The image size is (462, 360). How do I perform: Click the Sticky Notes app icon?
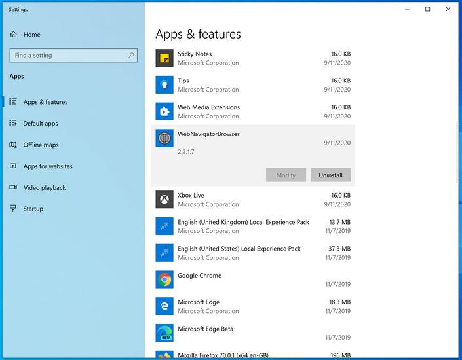click(x=164, y=58)
